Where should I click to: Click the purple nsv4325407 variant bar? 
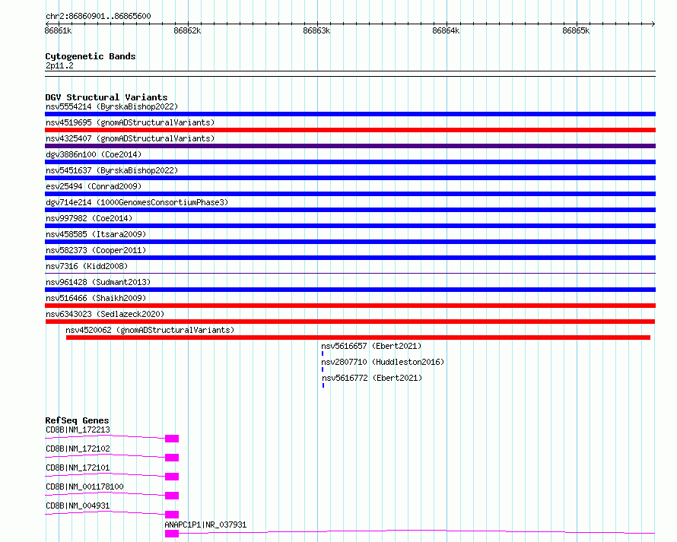(350, 146)
